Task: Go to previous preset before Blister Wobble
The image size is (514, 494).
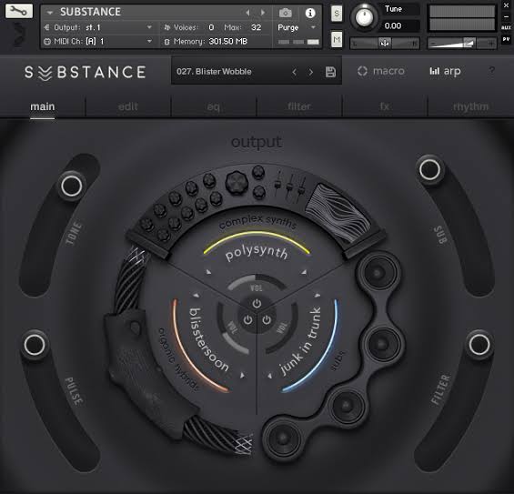Action: coord(295,72)
